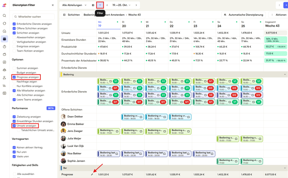The width and height of the screenshot is (288, 178).
Task: Select Dienstag 20 column header
Action: click(x=132, y=24)
